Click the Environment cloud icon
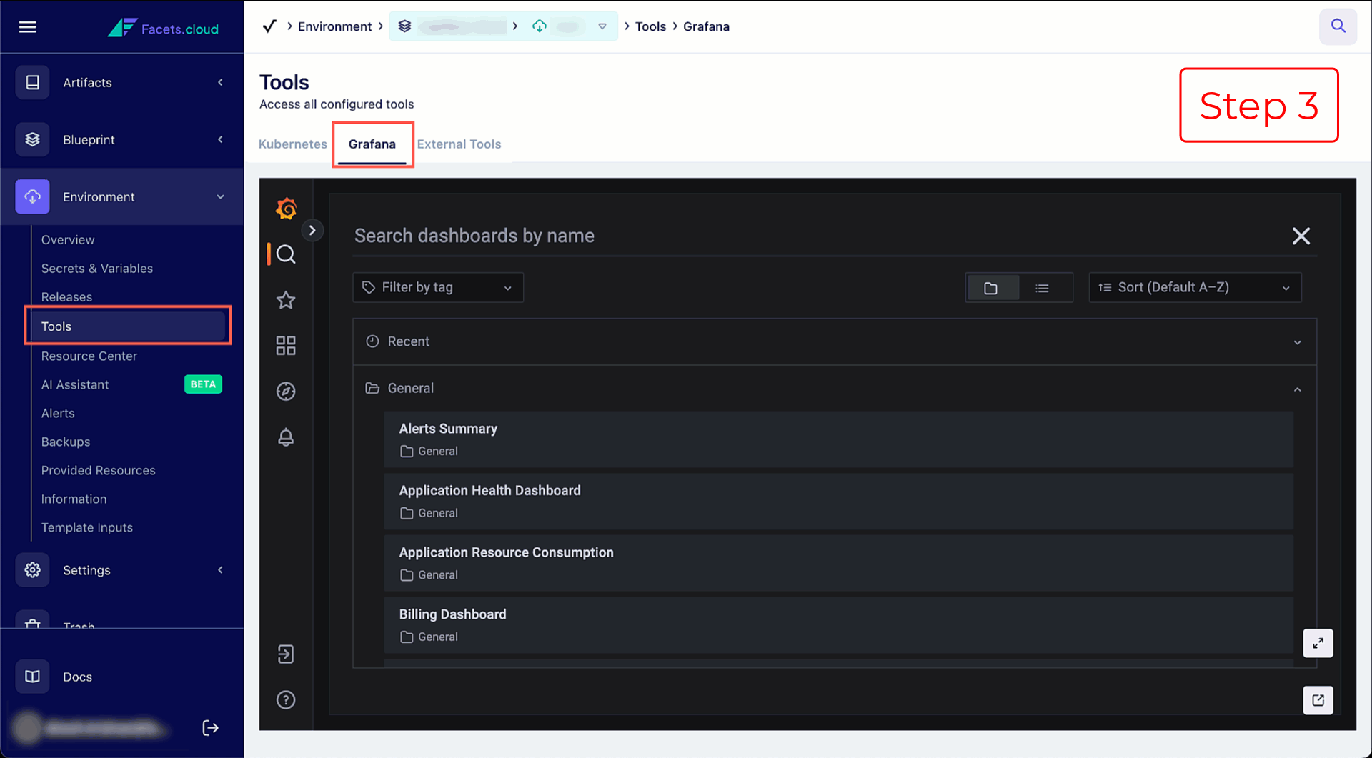 pyautogui.click(x=32, y=196)
